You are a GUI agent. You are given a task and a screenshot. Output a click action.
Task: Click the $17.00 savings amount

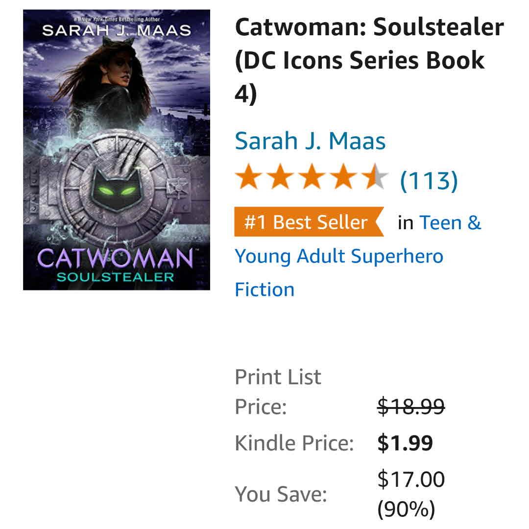(x=411, y=479)
